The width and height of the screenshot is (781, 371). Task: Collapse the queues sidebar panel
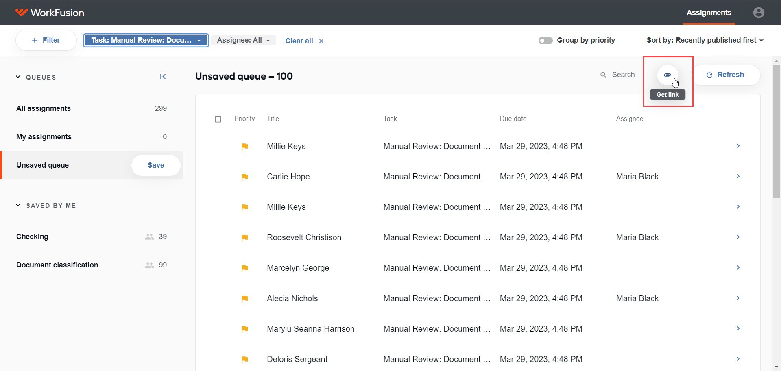tap(163, 77)
